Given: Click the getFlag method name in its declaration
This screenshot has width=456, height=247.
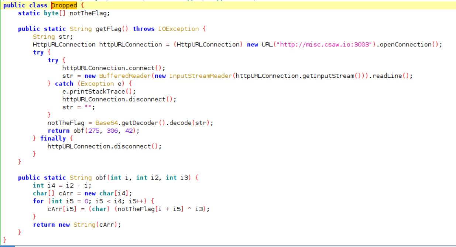Looking at the screenshot, I should pyautogui.click(x=108, y=29).
